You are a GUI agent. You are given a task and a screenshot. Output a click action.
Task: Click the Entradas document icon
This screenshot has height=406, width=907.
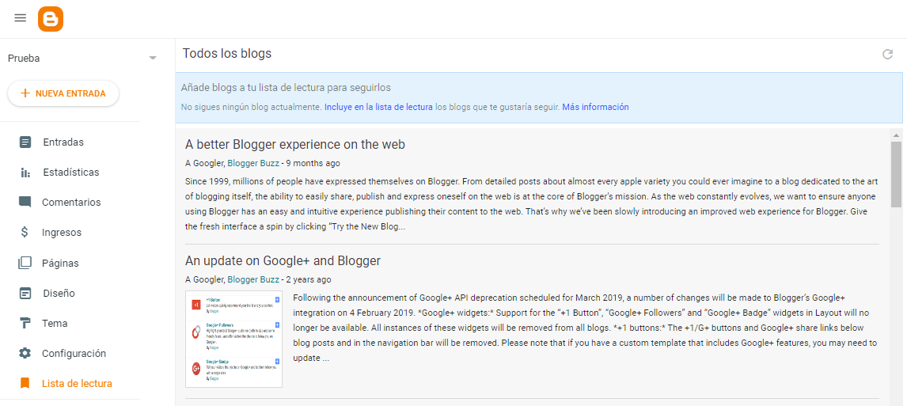tap(25, 142)
